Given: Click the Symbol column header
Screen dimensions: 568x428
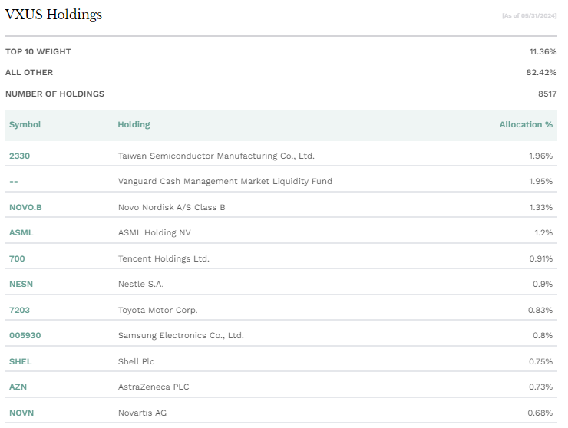Looking at the screenshot, I should 25,124.
